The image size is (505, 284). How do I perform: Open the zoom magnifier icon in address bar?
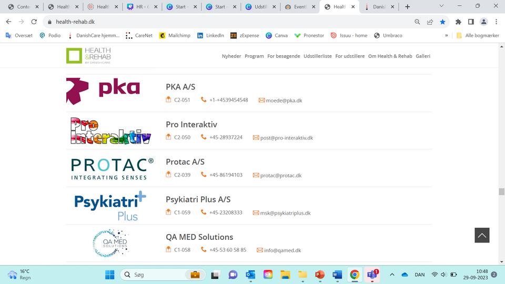(x=417, y=22)
